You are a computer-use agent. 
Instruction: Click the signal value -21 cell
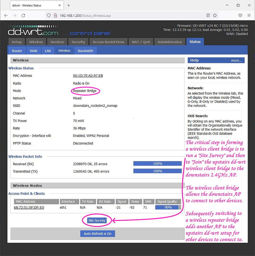(x=118, y=207)
